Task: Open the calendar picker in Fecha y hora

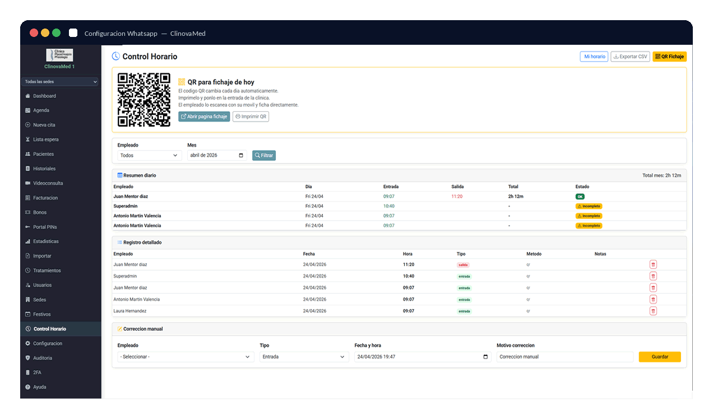Action: [x=485, y=357]
